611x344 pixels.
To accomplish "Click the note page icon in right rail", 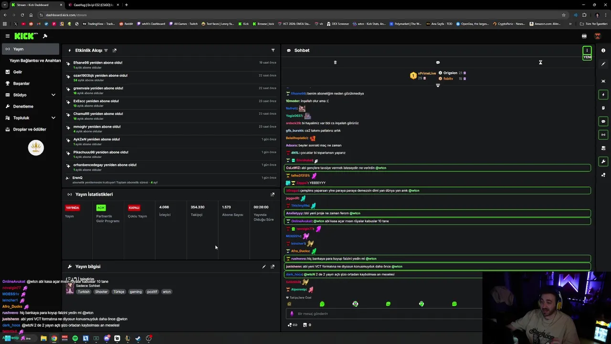I will pos(603,108).
